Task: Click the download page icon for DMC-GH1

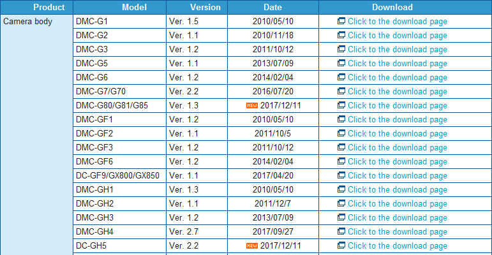Action: 341,189
